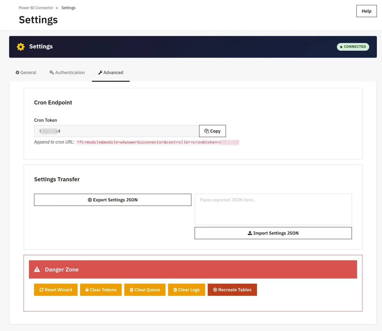The image size is (382, 331).
Task: Clear the Queue
Action: (x=145, y=290)
